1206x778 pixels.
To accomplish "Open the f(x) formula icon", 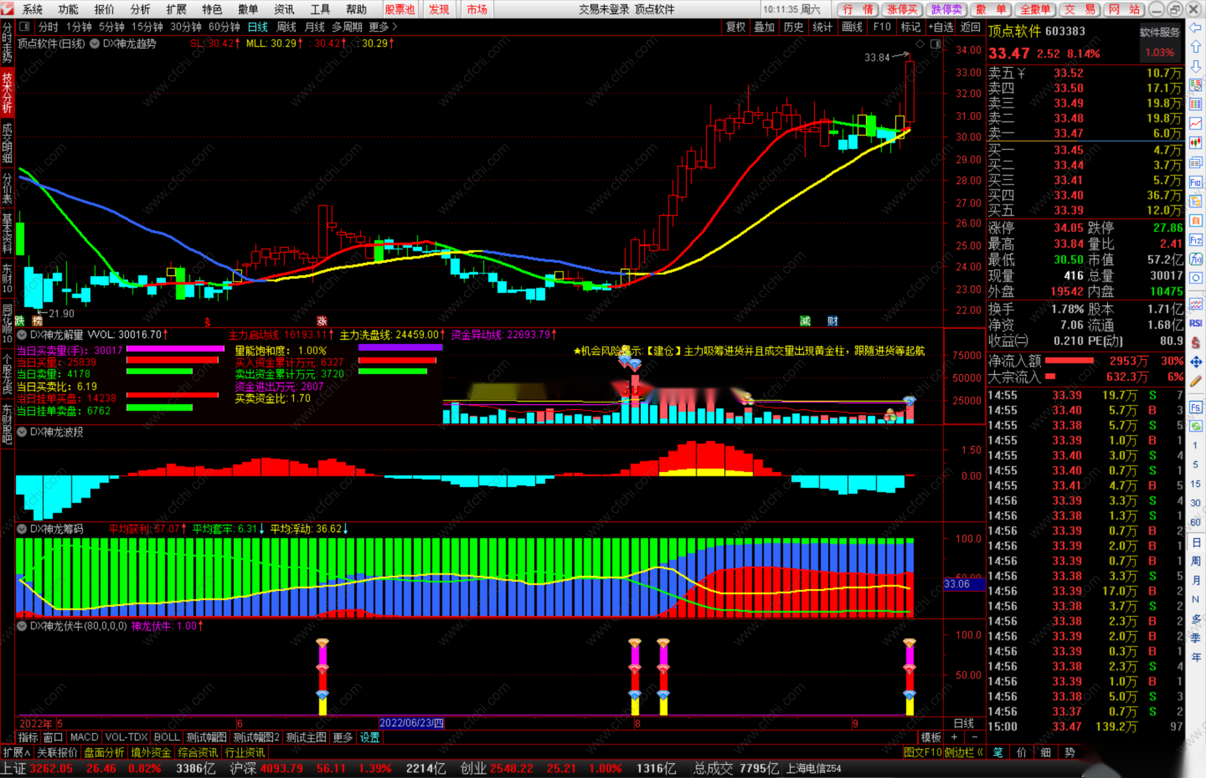I will pos(1196,260).
